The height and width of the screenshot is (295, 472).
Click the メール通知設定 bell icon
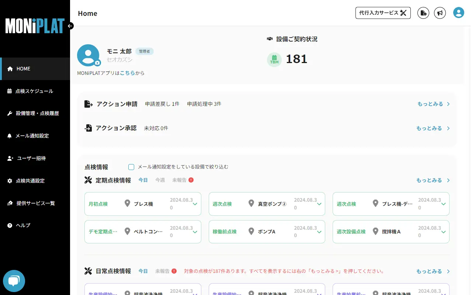tap(9, 136)
